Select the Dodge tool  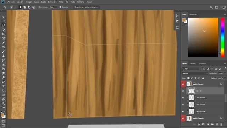pos(3,78)
